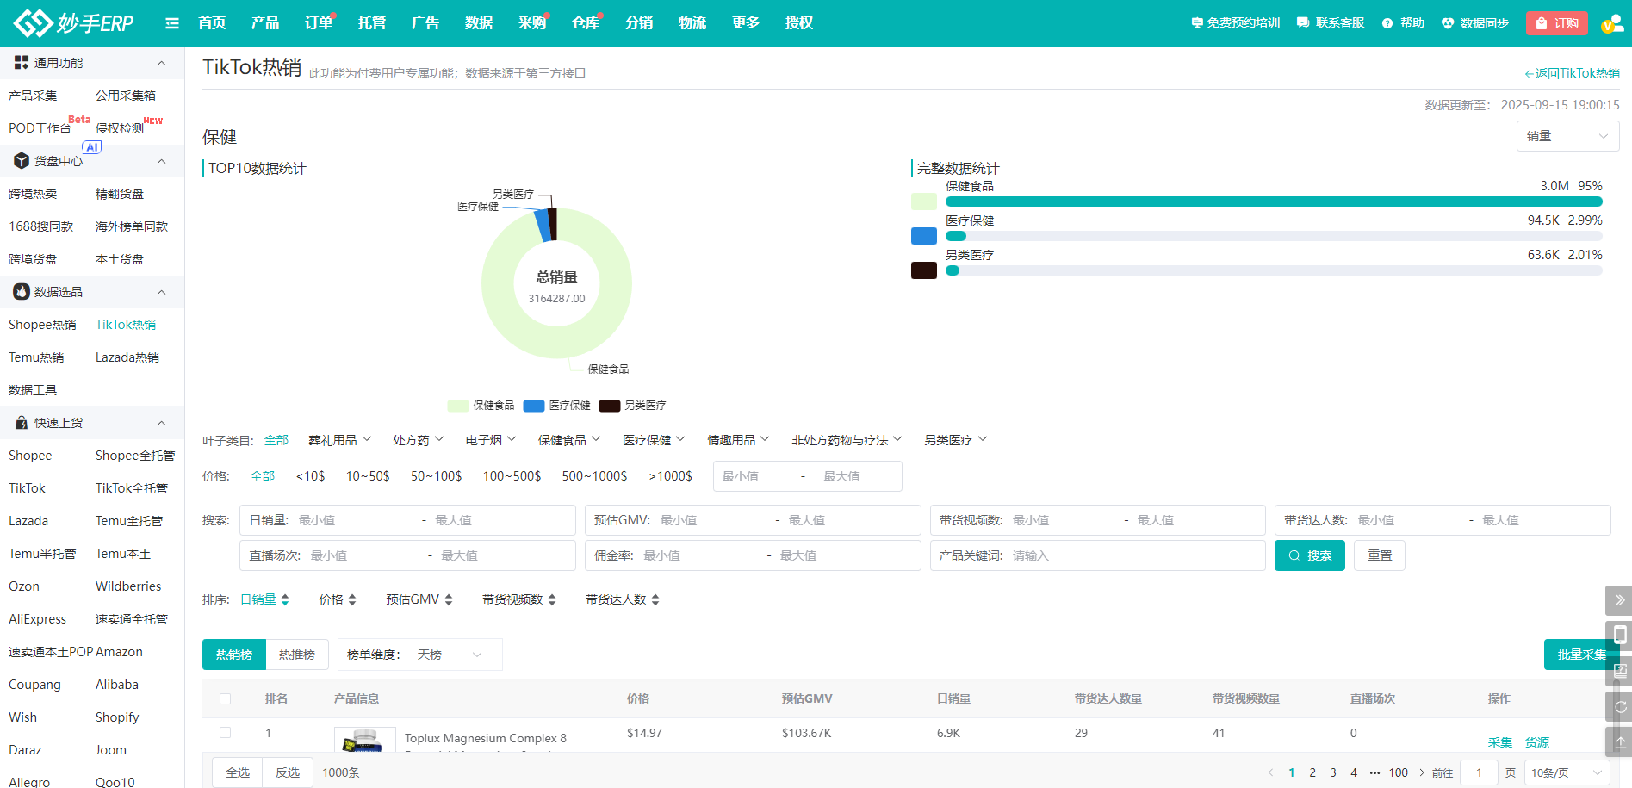Select price filter >1000$

point(671,476)
